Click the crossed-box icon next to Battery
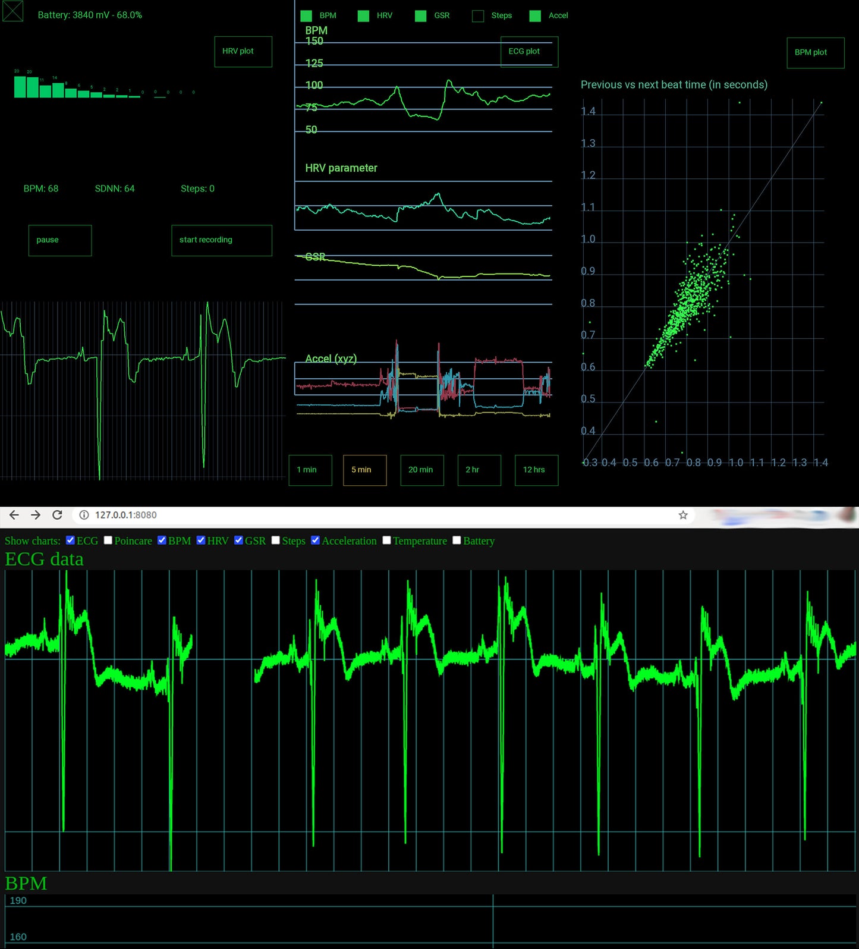This screenshot has height=949, width=859. pos(13,11)
